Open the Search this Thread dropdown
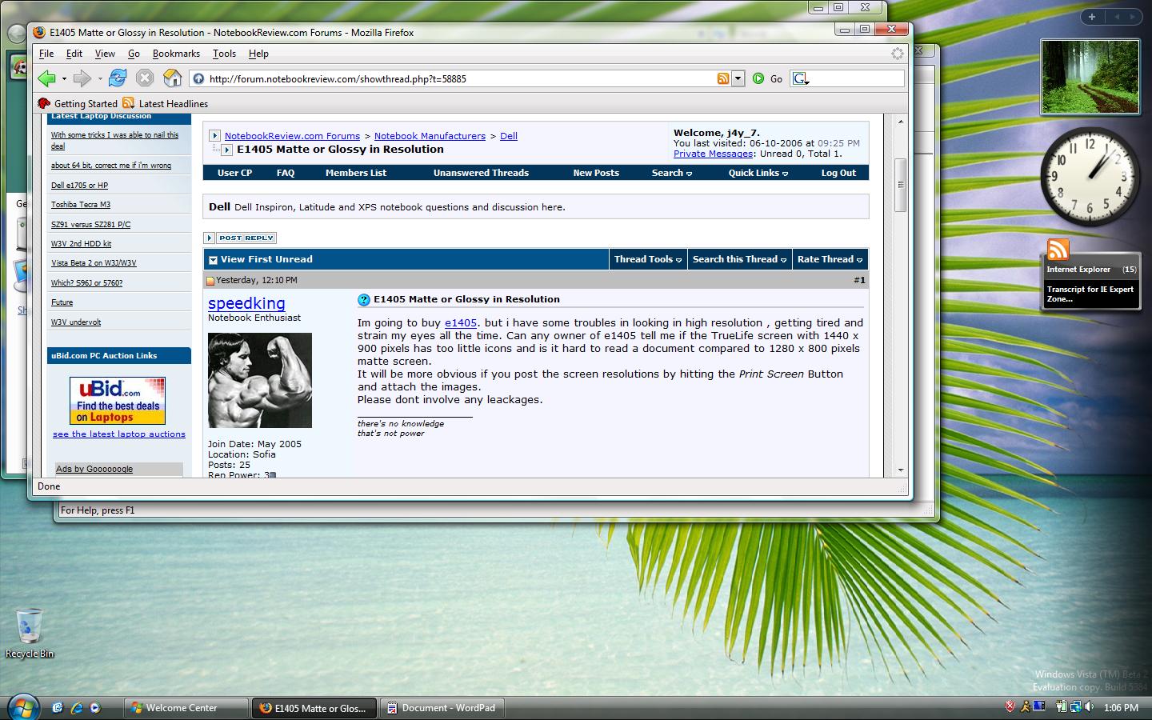The width and height of the screenshot is (1152, 720). tap(739, 259)
